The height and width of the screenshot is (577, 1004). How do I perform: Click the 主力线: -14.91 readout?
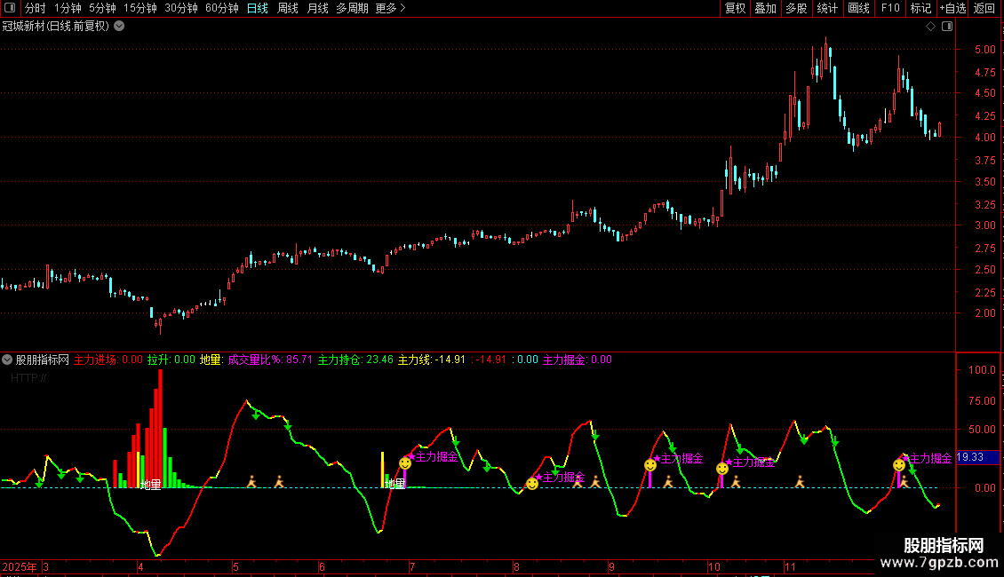(432, 360)
